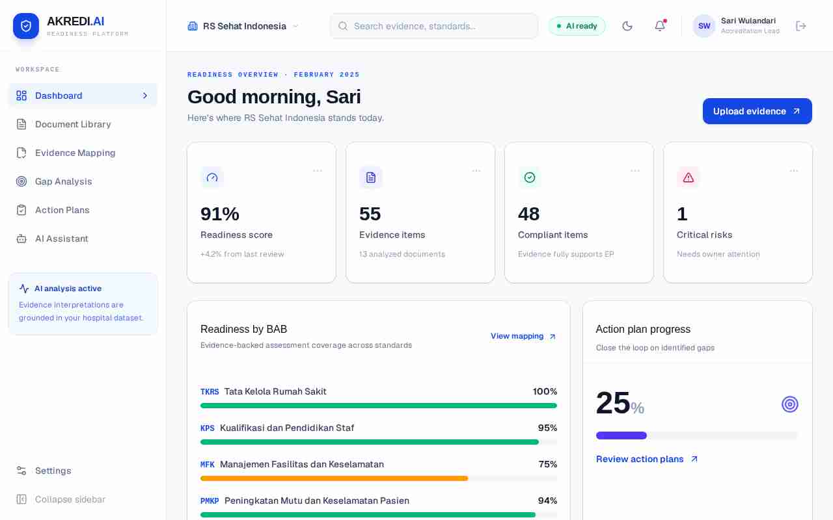
Task: Open options menu on Critical risks card
Action: (794, 171)
